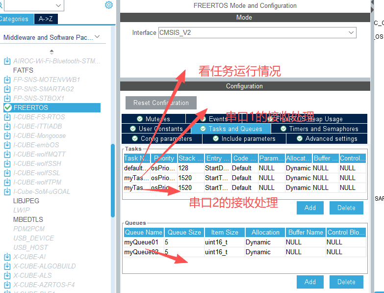Open the Interface CMSIS_V2 dropdown
The image size is (384, 293).
[x=257, y=32]
